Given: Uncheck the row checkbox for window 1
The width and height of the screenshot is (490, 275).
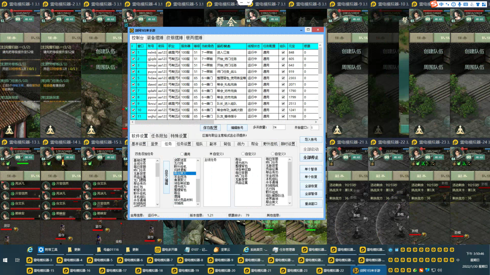Looking at the screenshot, I should coord(133,52).
